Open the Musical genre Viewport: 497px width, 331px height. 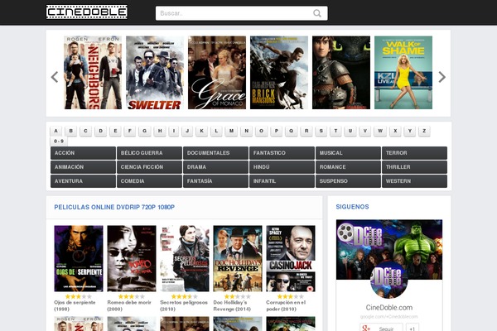(348, 153)
